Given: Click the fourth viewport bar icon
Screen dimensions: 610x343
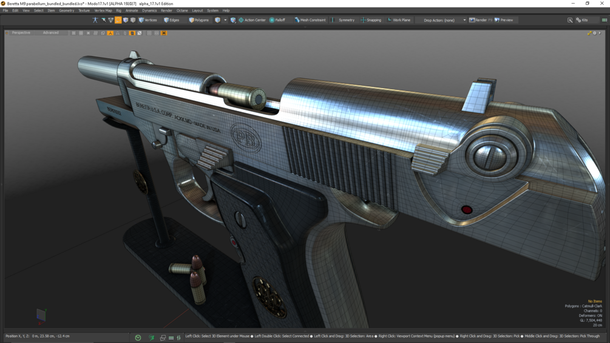Looking at the screenshot, I should [96, 33].
